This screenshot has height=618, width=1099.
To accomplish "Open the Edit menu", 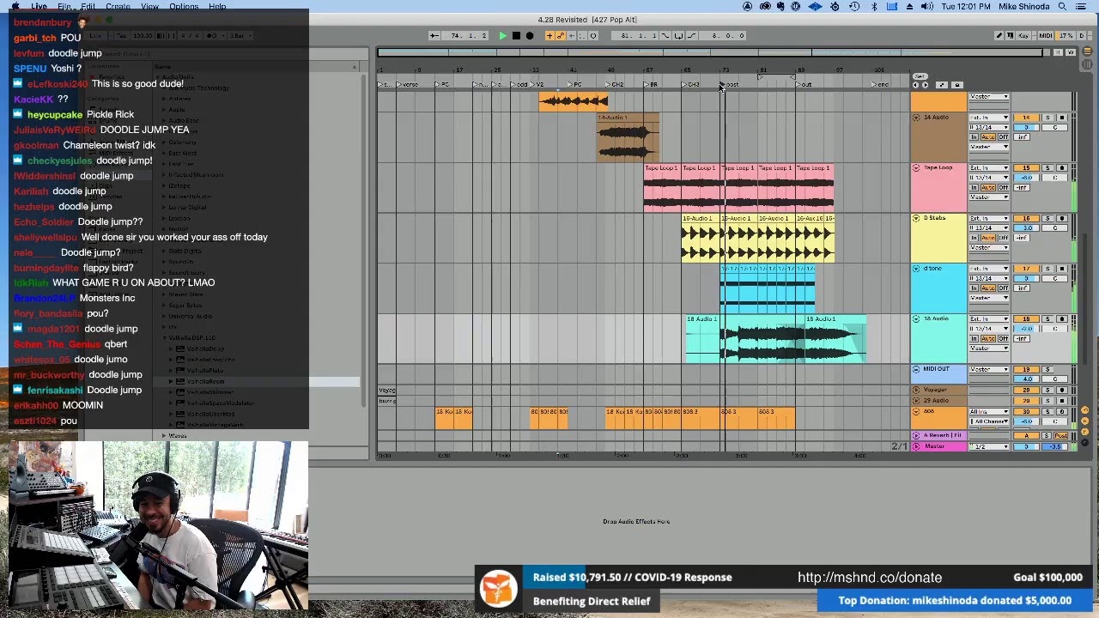I will (x=88, y=7).
